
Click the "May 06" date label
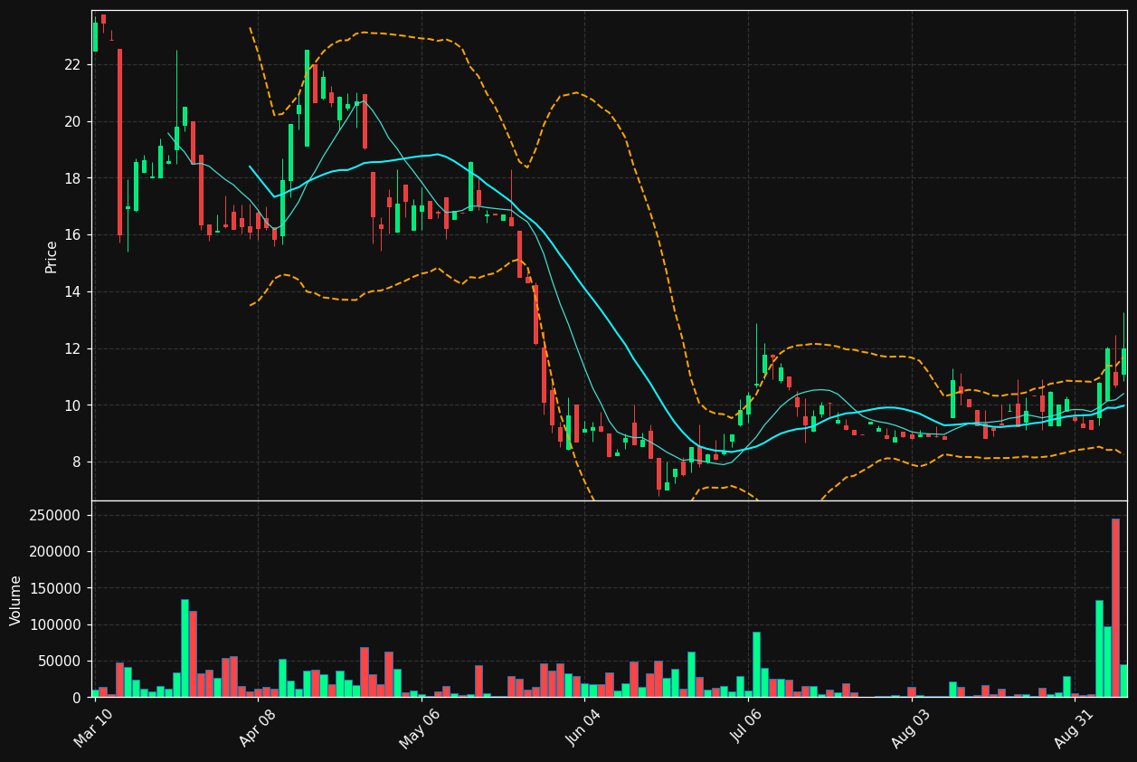(x=419, y=727)
